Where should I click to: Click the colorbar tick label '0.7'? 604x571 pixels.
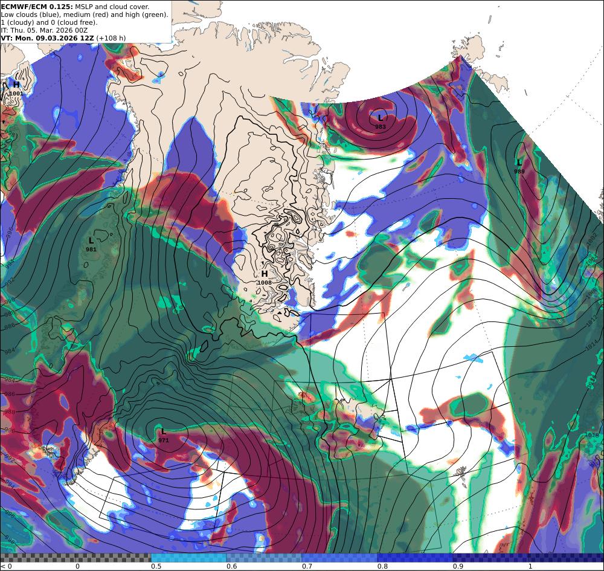(x=307, y=566)
